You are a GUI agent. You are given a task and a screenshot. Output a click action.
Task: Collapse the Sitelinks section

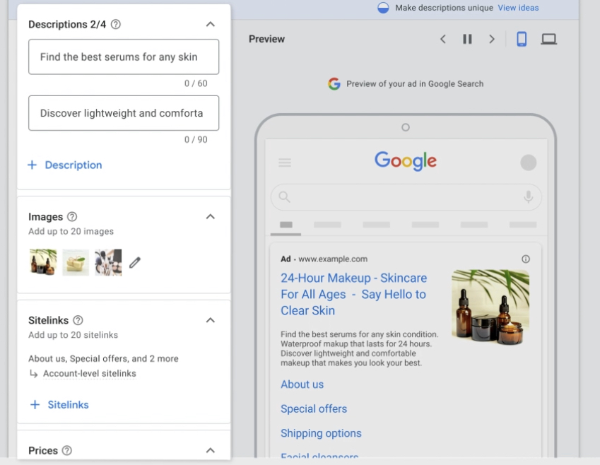coord(210,320)
